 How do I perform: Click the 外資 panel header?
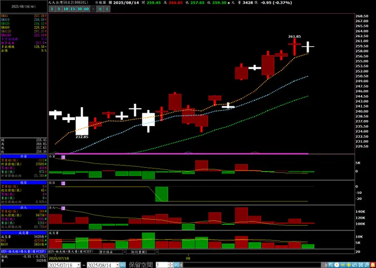[23, 157]
